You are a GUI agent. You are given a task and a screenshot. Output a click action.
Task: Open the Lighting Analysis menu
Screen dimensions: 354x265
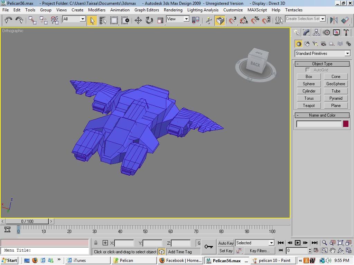(203, 10)
